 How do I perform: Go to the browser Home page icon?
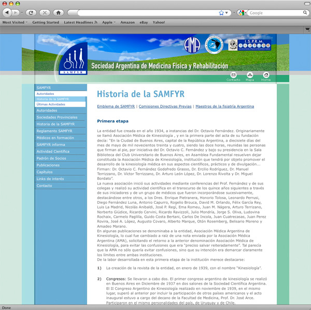click(x=59, y=12)
